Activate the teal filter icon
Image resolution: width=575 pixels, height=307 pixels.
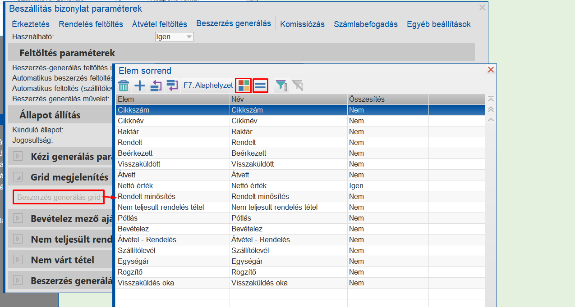pos(281,85)
